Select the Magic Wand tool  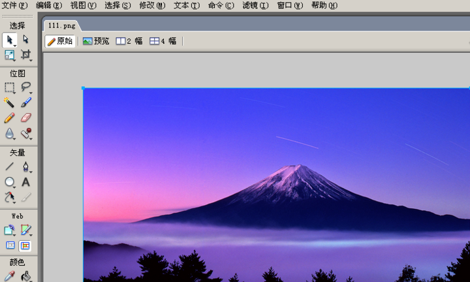pyautogui.click(x=10, y=102)
